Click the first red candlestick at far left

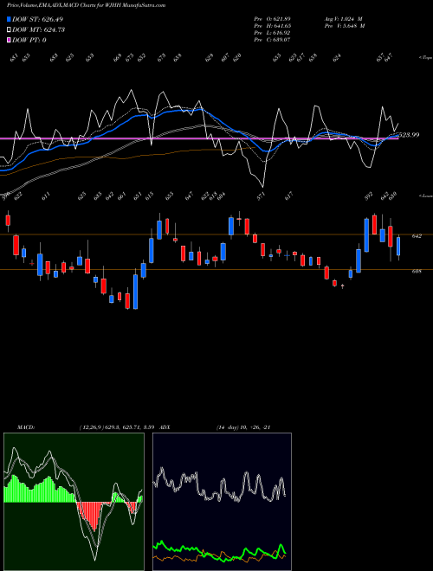pos(8,221)
